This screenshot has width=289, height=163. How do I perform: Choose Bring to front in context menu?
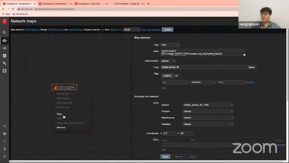[x=63, y=94]
